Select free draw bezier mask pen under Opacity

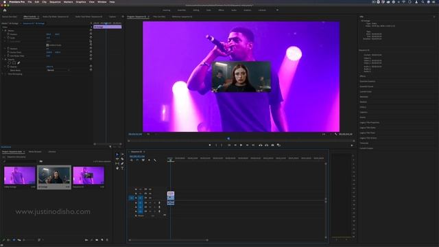pyautogui.click(x=19, y=63)
